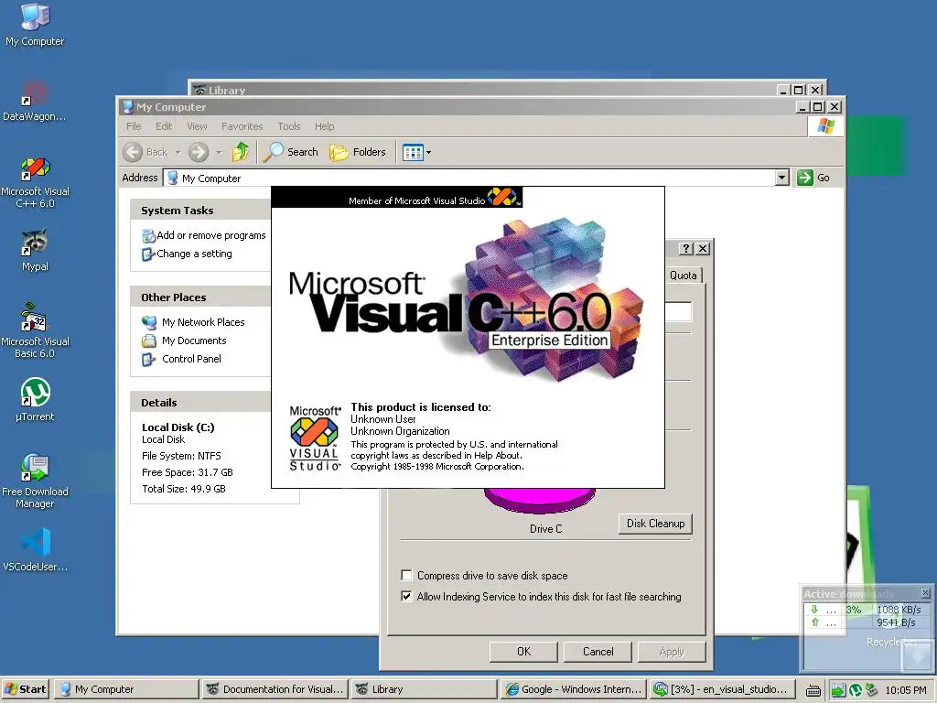Click the Visual C++ 6.0 splash screen
Image resolution: width=937 pixels, height=703 pixels.
[x=468, y=337]
